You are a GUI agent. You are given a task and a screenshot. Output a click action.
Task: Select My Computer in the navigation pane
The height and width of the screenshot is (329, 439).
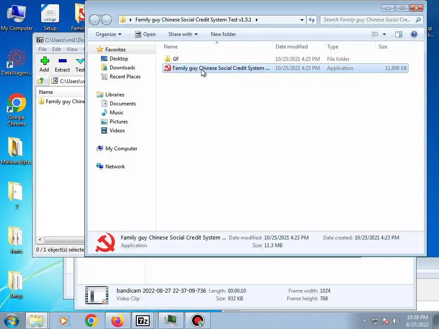click(x=117, y=149)
